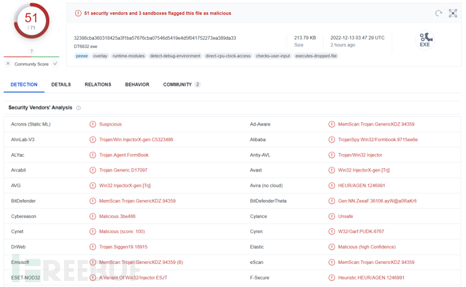Click the peexe tag
Image resolution: width=466 pixels, height=287 pixels.
[82, 56]
